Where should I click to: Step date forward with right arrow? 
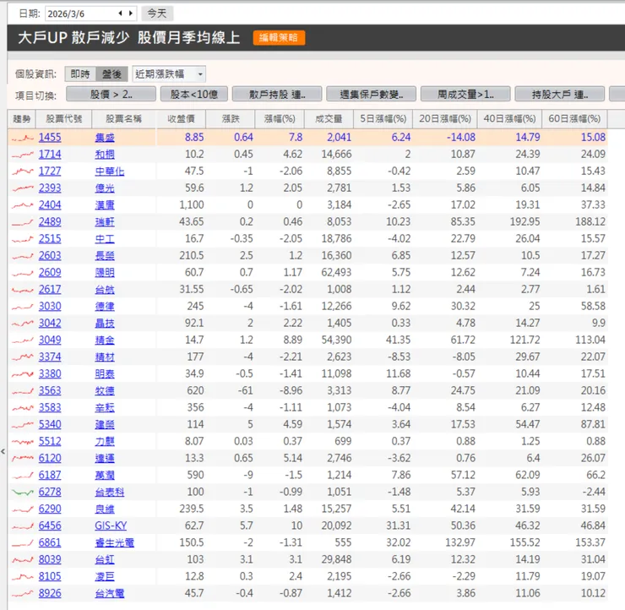(130, 14)
